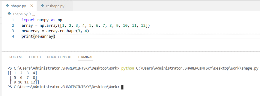Click line number 2 in the gutter
260x96 pixels.
pyautogui.click(x=13, y=25)
